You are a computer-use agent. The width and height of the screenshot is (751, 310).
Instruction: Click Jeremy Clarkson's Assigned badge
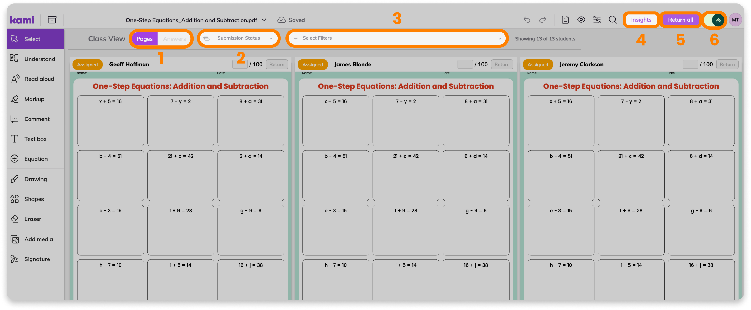[x=538, y=64]
